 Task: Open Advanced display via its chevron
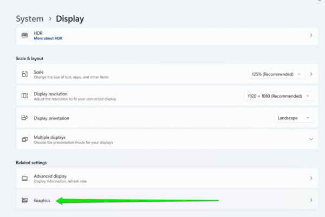click(x=311, y=178)
